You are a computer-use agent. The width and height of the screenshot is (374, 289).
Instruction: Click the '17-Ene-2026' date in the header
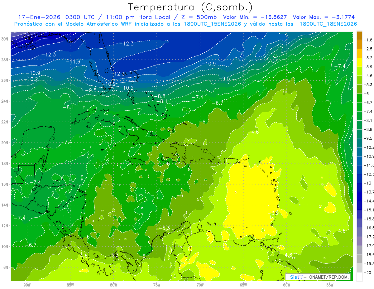39,17
